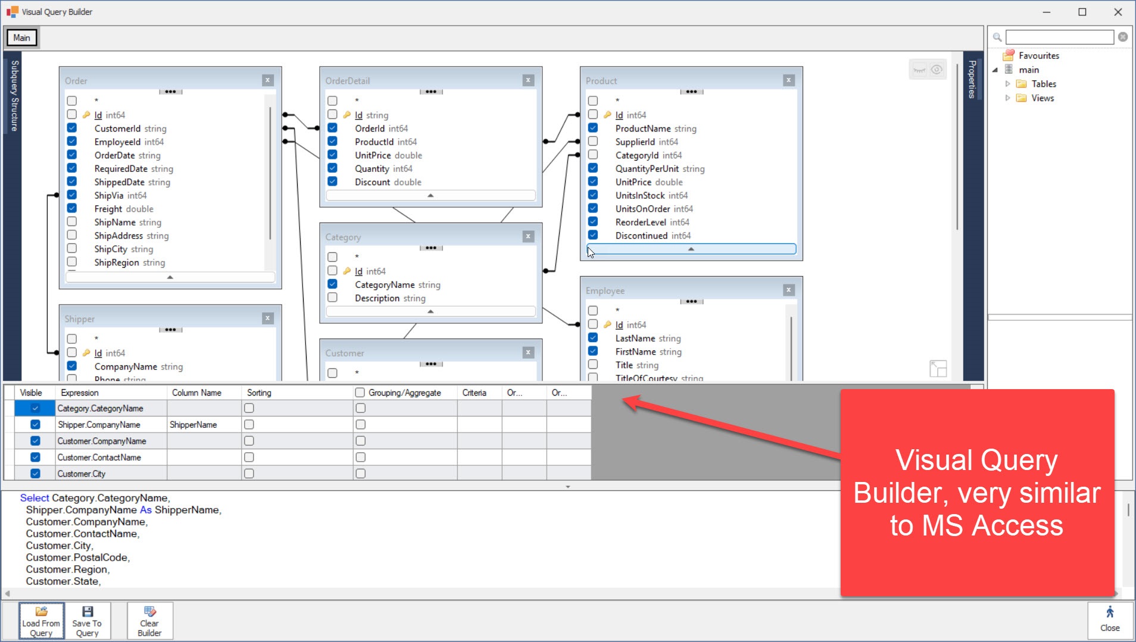The width and height of the screenshot is (1136, 642).
Task: Expand the Tables folder in the tree
Action: [x=1007, y=84]
